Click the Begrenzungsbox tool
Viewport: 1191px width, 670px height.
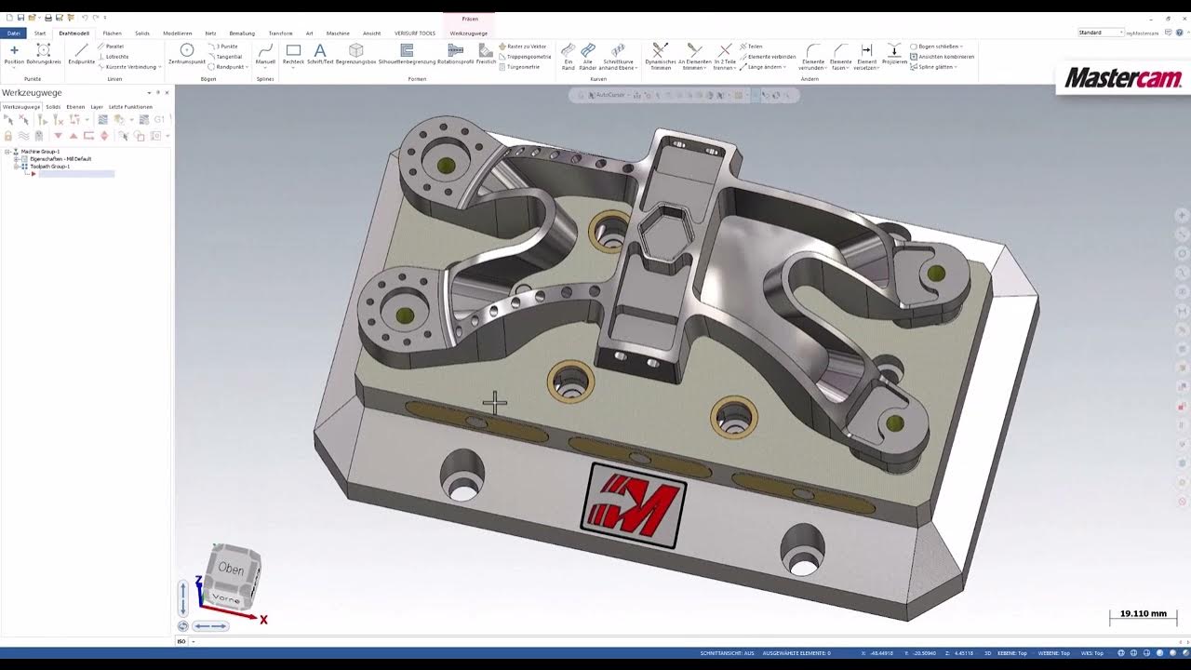coord(355,54)
